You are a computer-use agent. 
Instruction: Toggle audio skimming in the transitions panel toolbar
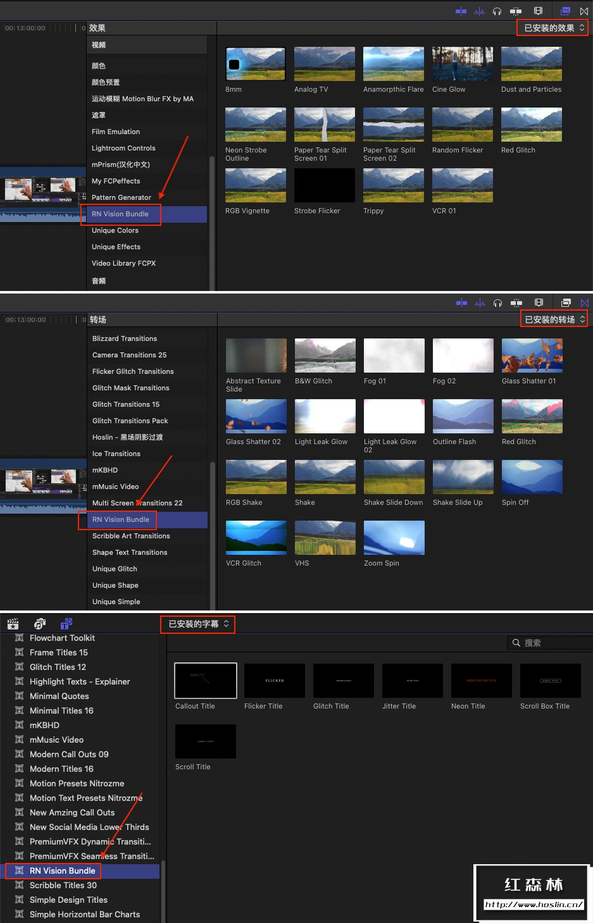(x=480, y=303)
